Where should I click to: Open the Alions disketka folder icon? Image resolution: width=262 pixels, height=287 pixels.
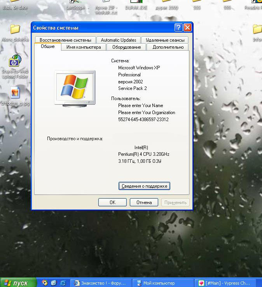tap(15, 30)
